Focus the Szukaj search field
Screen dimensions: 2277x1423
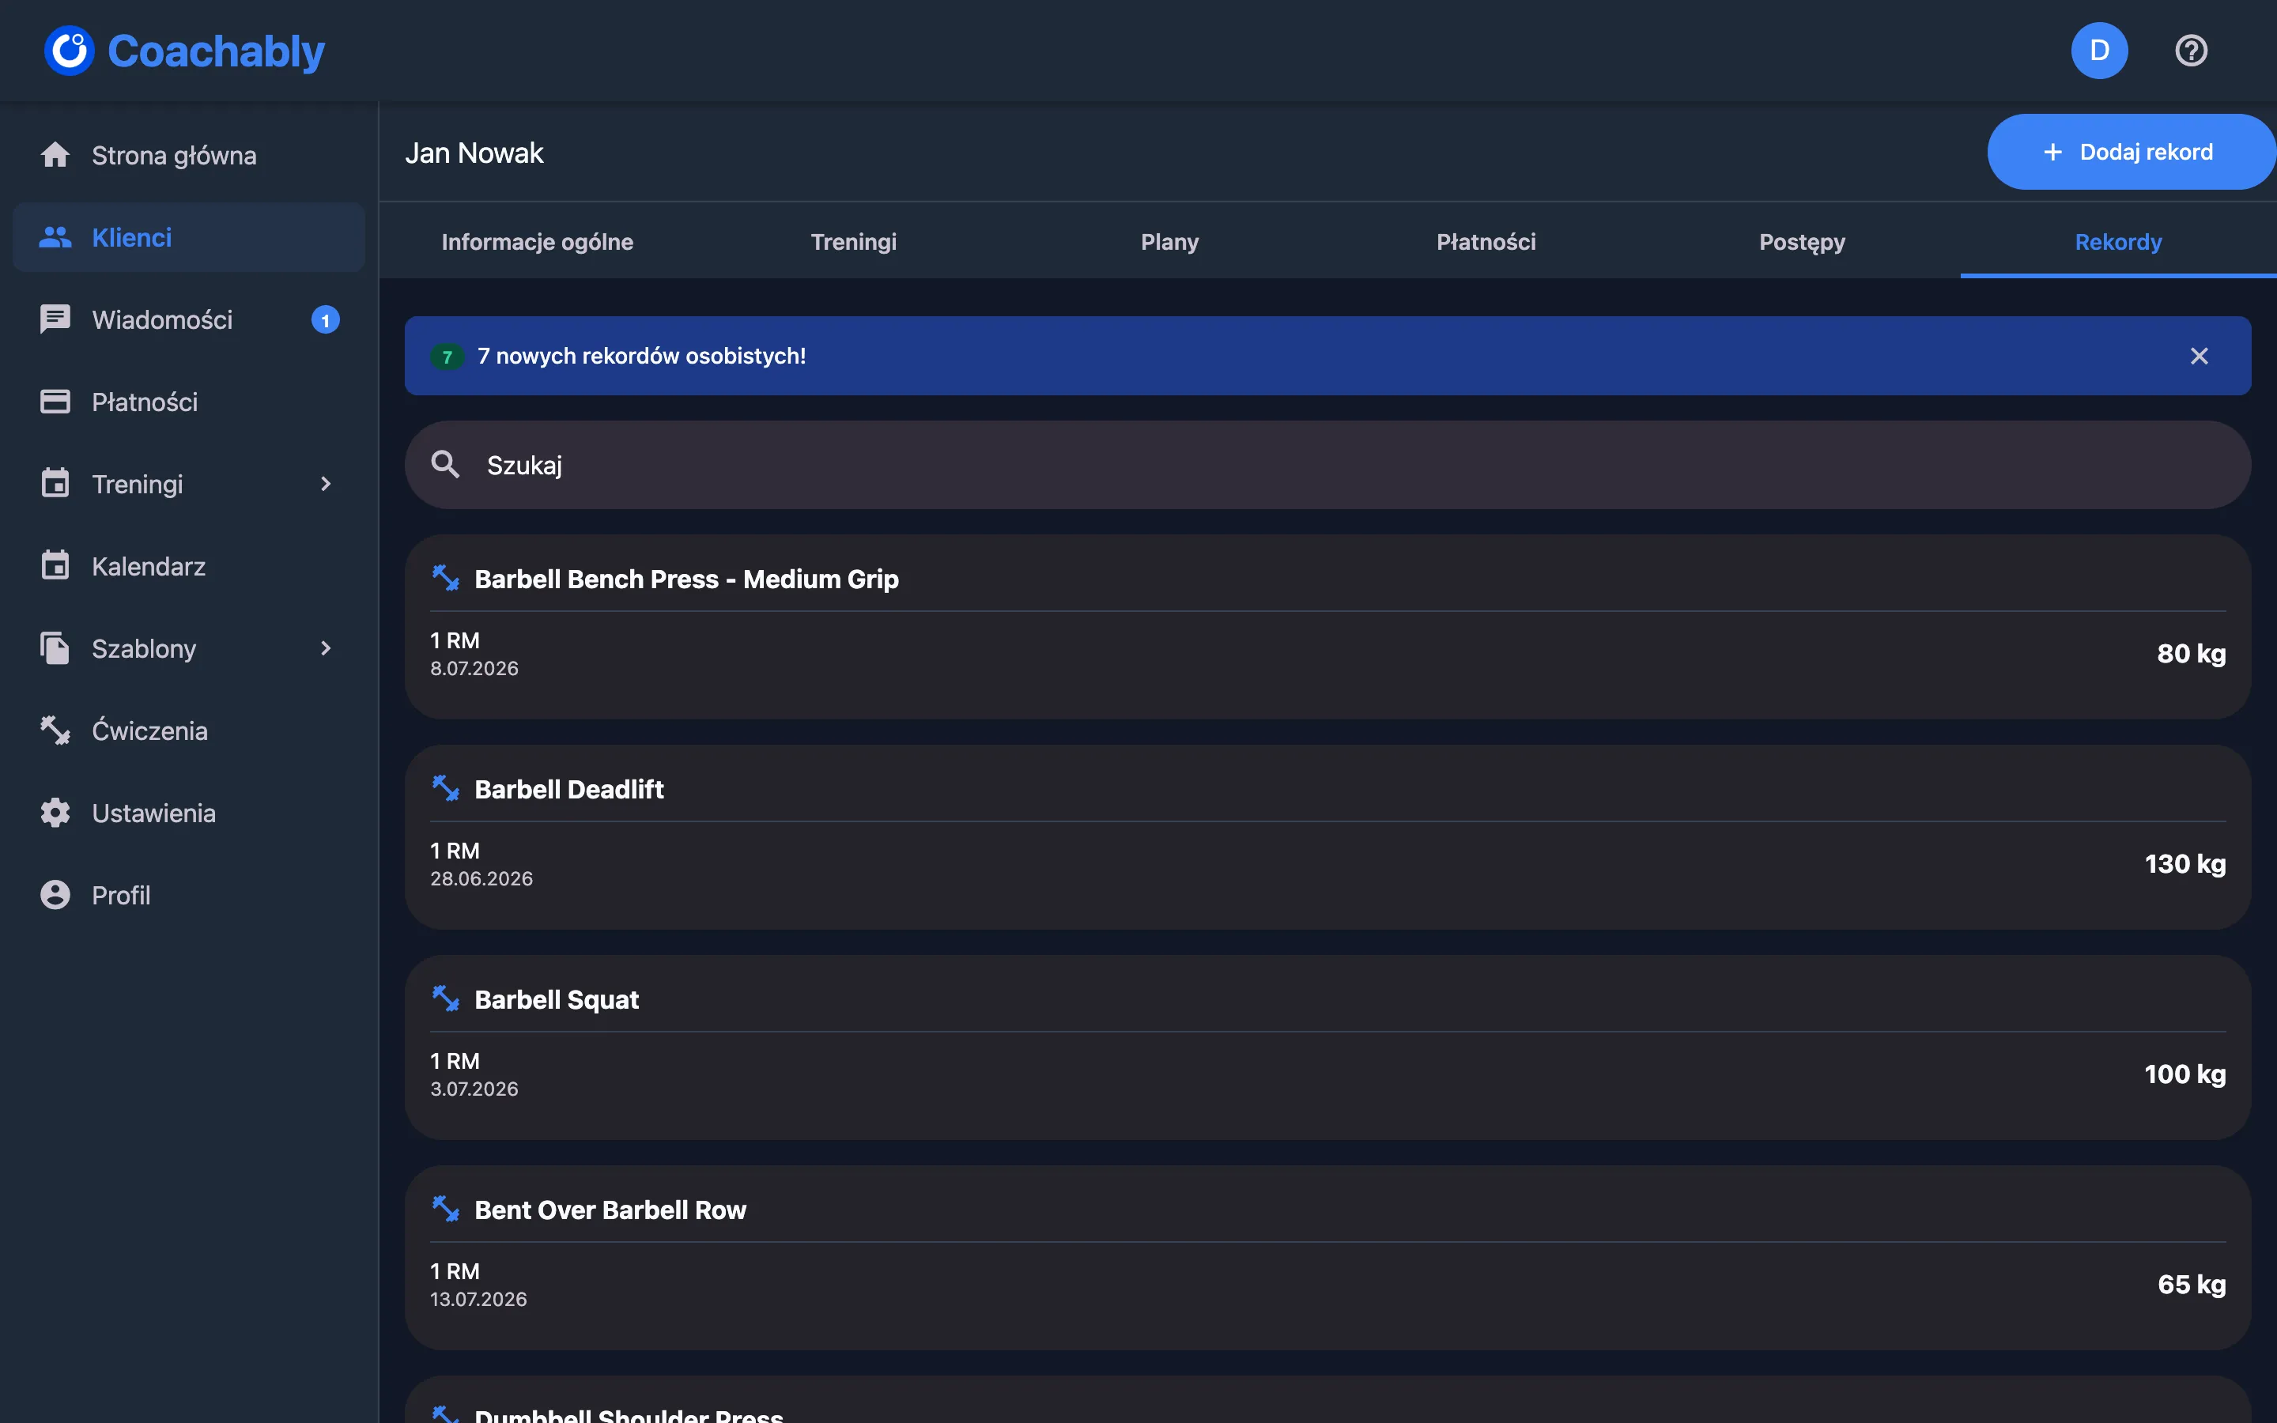(1327, 465)
